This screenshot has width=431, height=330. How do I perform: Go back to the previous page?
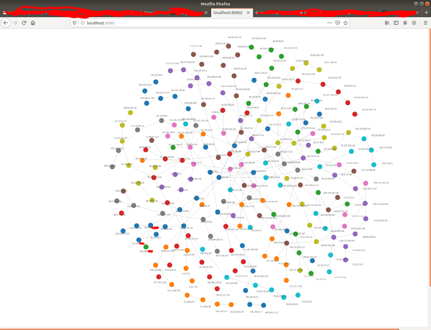click(x=6, y=23)
